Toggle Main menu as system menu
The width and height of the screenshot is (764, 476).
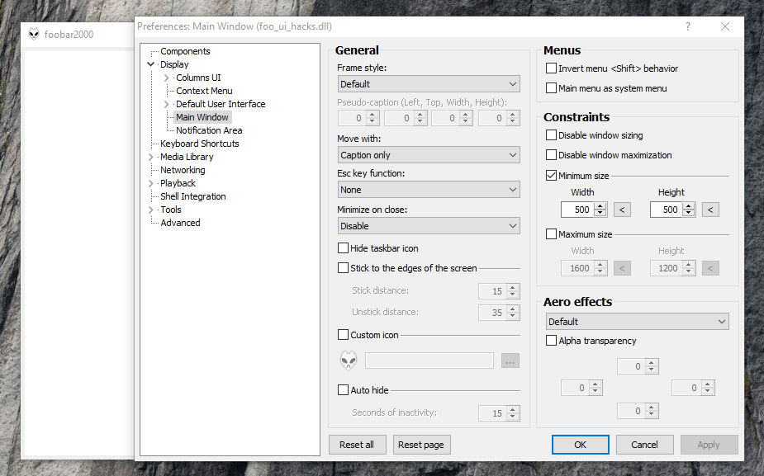pos(551,88)
